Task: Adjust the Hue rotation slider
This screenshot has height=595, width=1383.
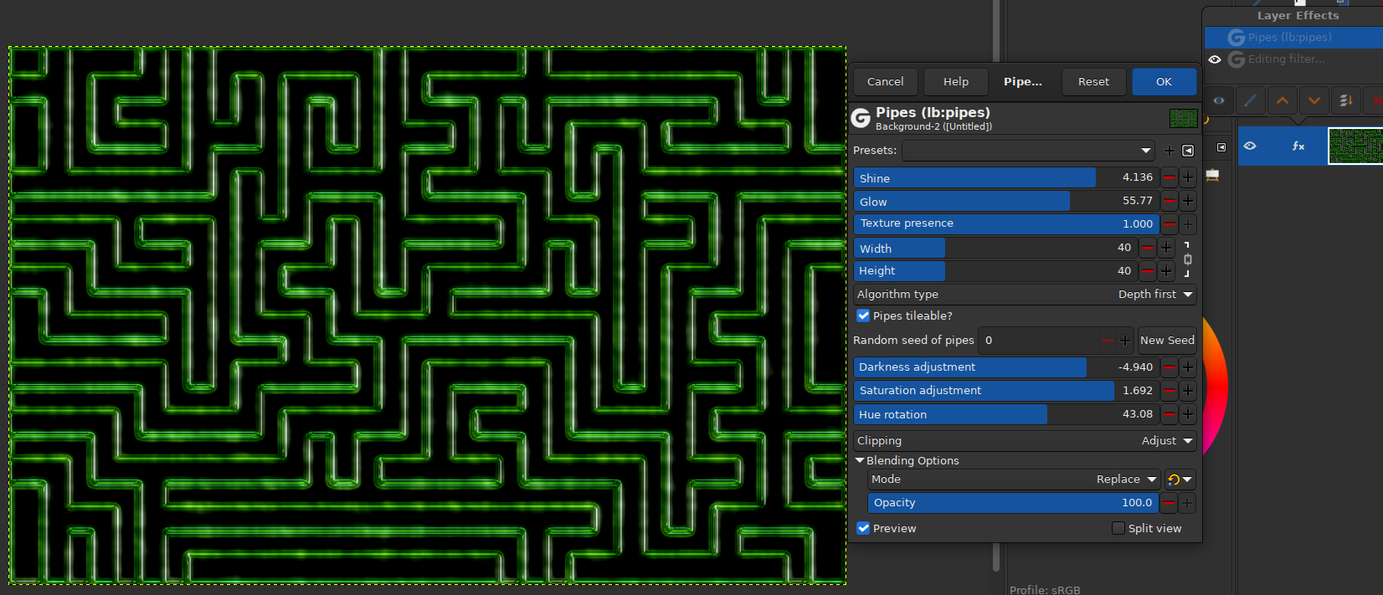Action: coord(1006,414)
